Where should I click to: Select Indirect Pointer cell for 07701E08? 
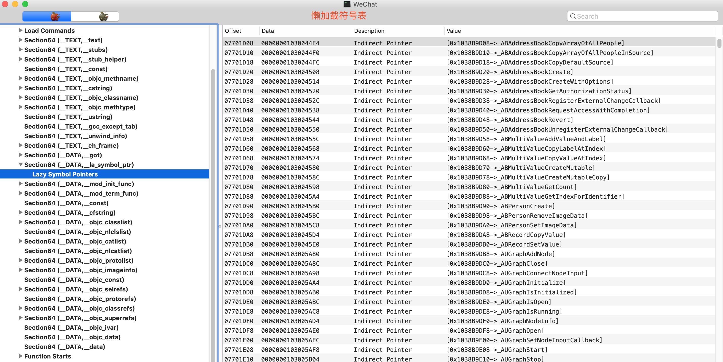pos(383,350)
